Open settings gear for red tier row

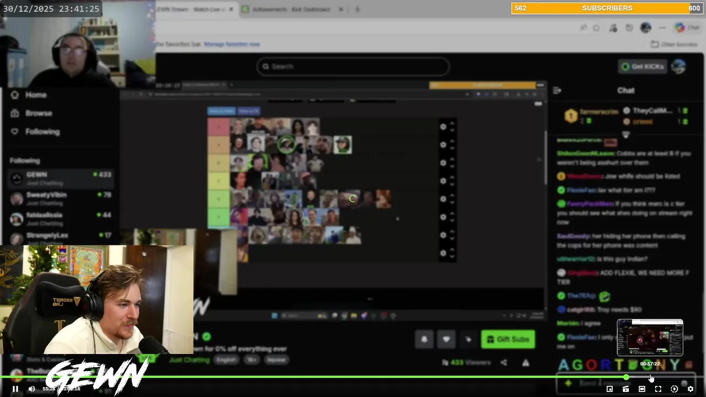(443, 127)
